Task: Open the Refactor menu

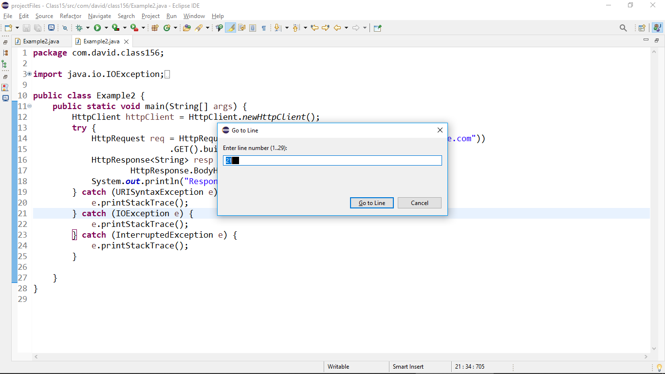Action: pos(70,16)
